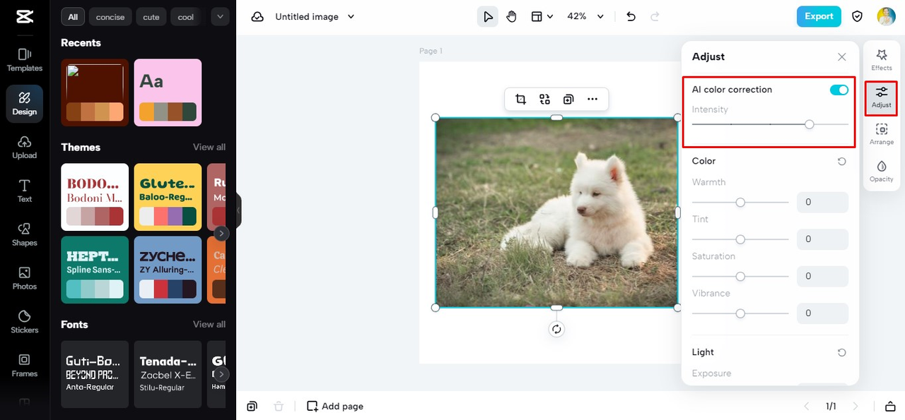Viewport: 905px width, 420px height.
Task: Click the trash delete page icon
Action: (x=279, y=406)
